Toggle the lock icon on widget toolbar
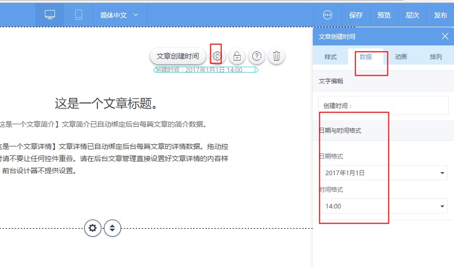454x267 pixels. tap(237, 56)
